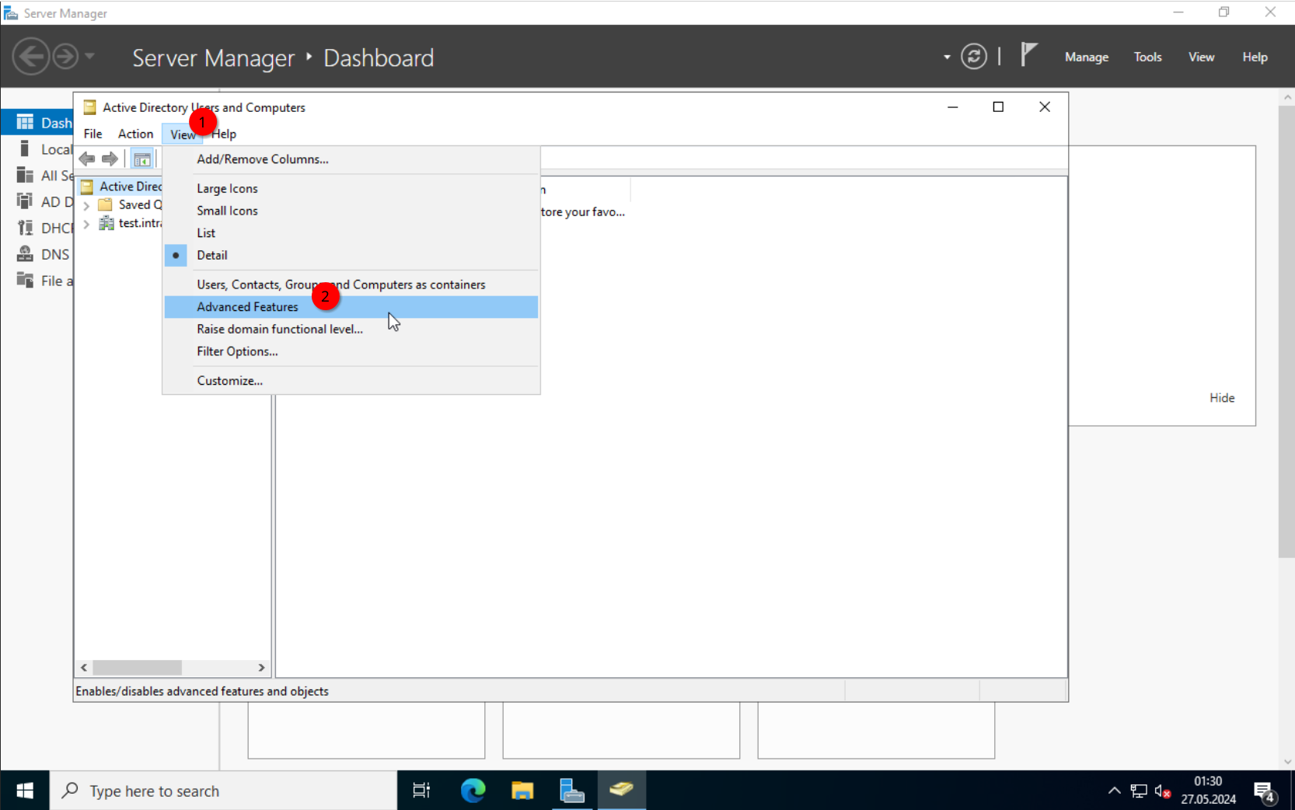Click the Server Manager back arrow
The image size is (1295, 810).
pyautogui.click(x=31, y=57)
